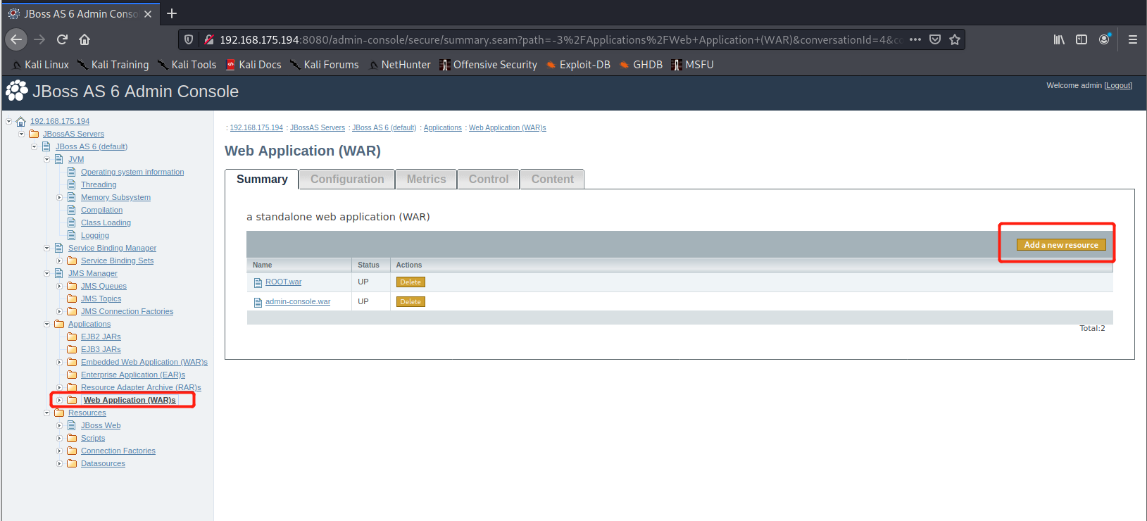
Task: Open the Firefox hamburger menu
Action: click(1133, 39)
